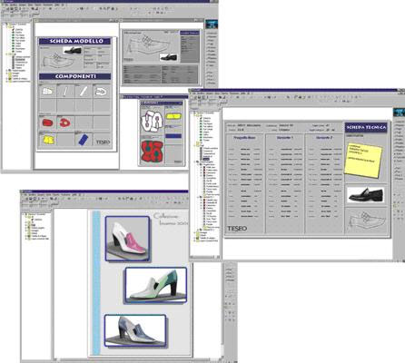405x363 pixels.
Task: Select the blue and white heeled shoe image
Action: coord(135,330)
